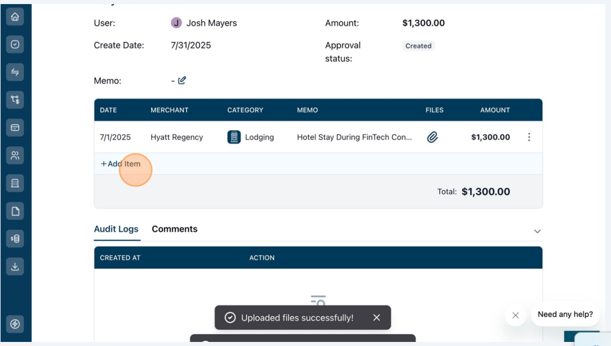This screenshot has width=611, height=346.
Task: Switch to the Comments tab
Action: coord(175,229)
